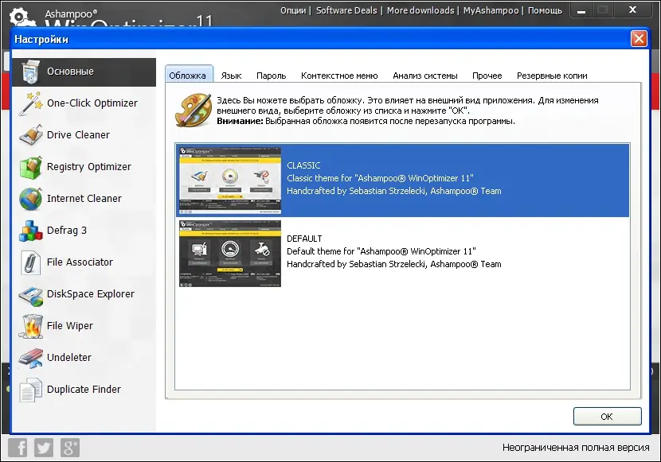Open the Twitter social icon
Viewport: 661px width, 462px height.
[44, 447]
